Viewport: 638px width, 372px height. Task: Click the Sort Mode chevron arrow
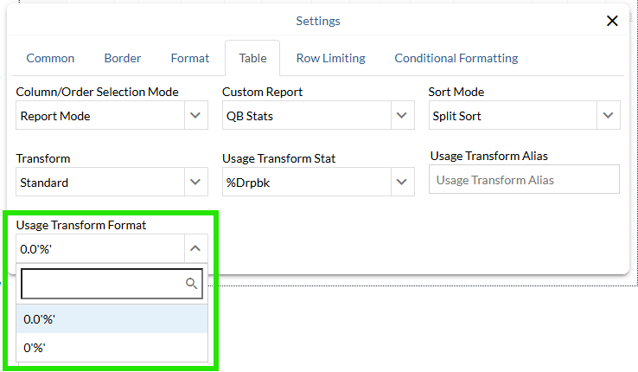click(x=608, y=115)
